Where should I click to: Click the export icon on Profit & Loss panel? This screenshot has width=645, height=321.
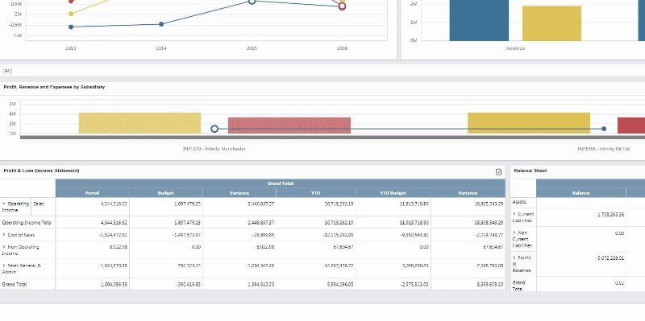pyautogui.click(x=498, y=172)
